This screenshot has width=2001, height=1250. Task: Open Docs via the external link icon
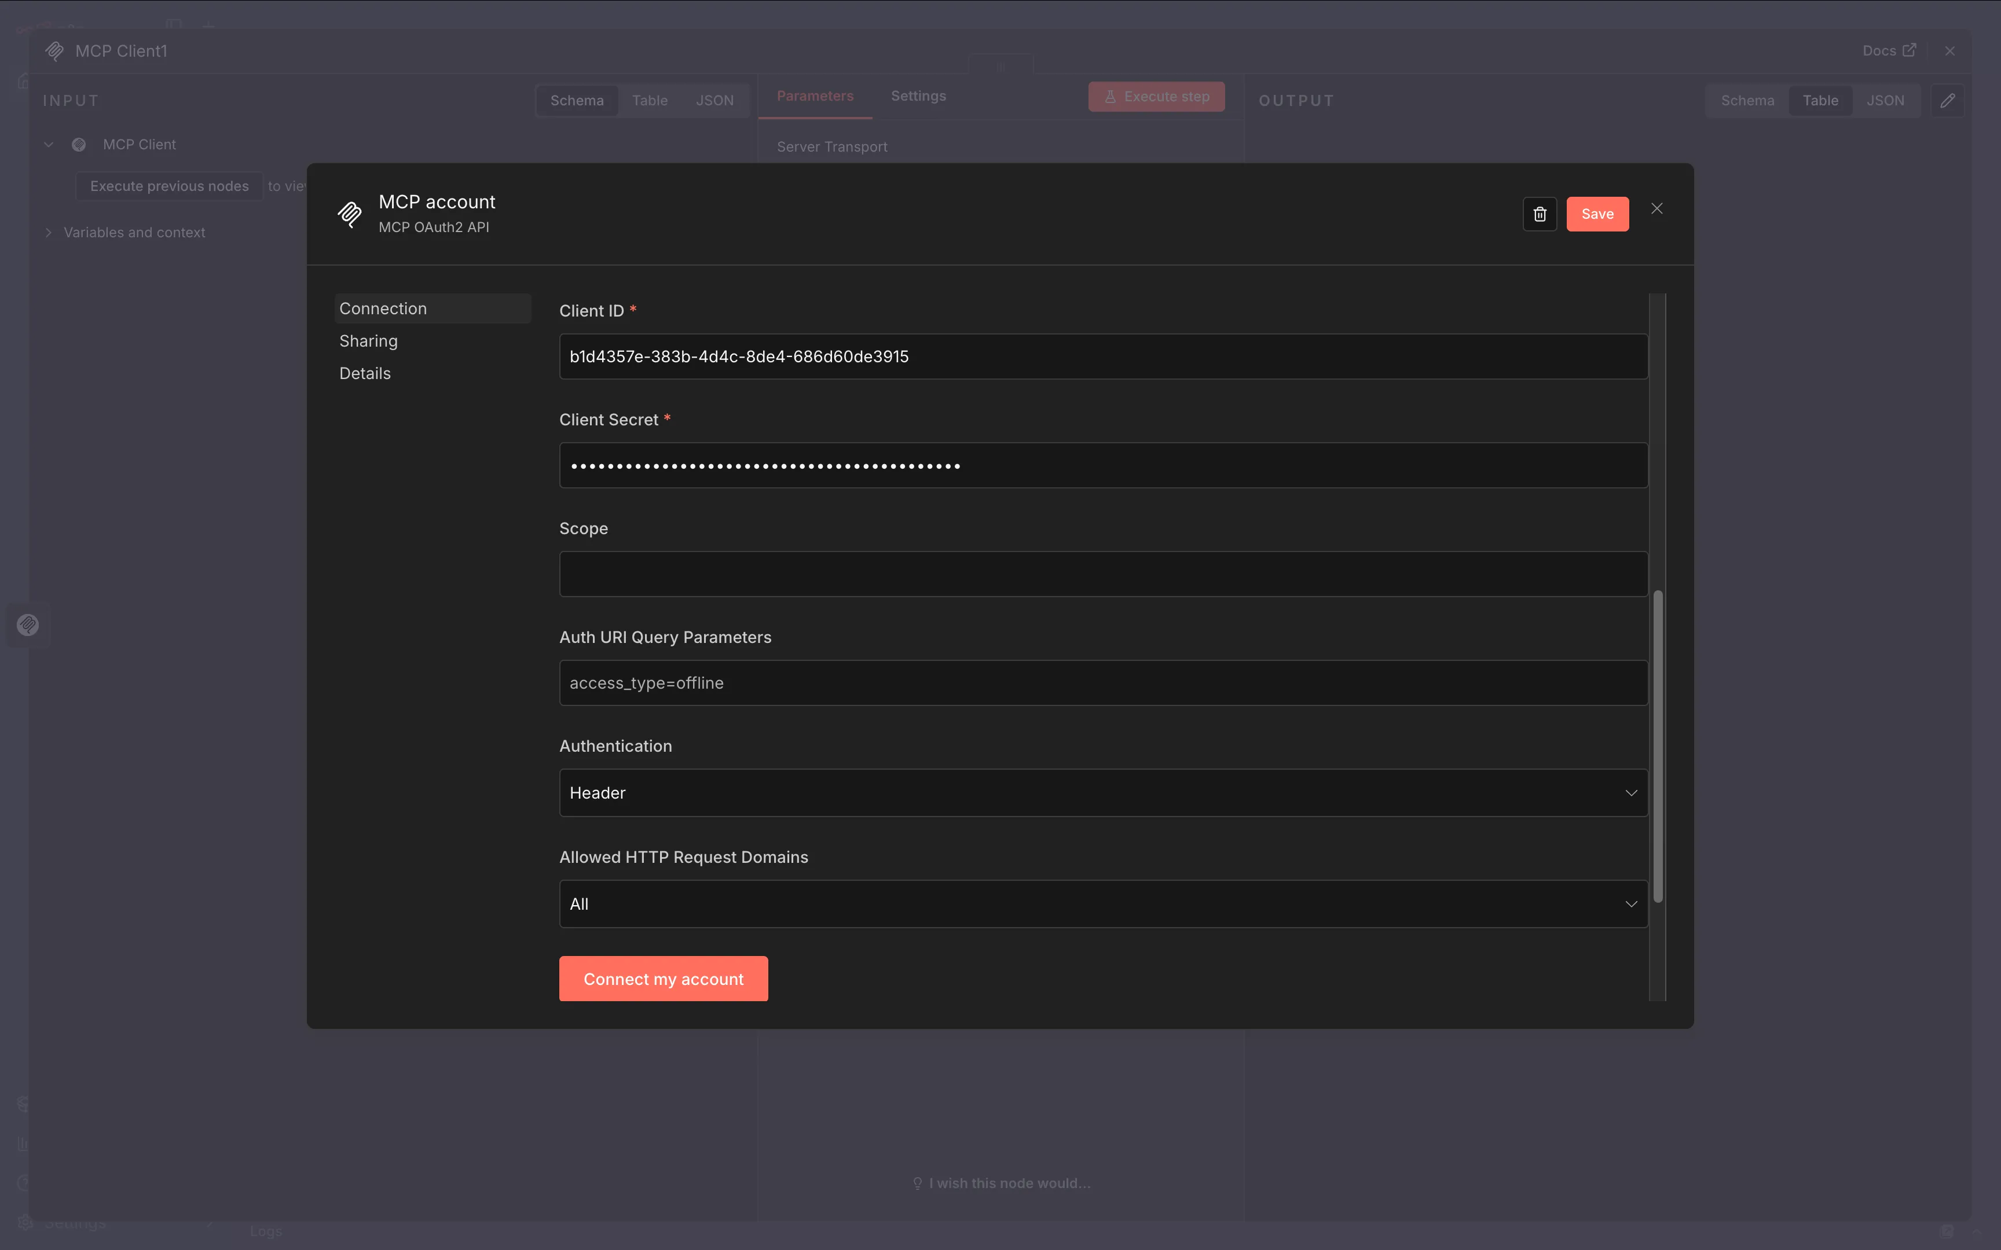[x=1911, y=50]
